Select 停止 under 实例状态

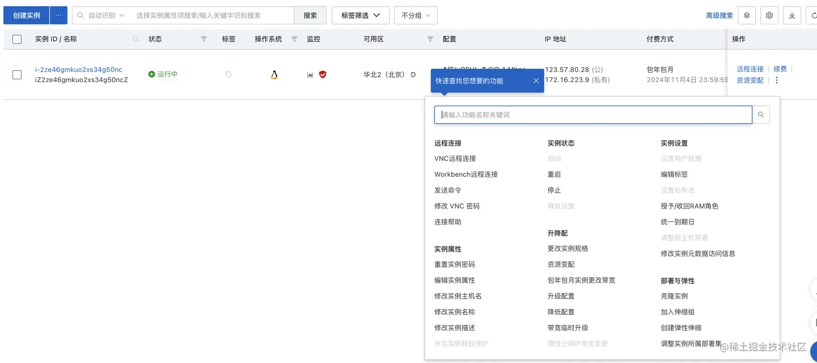[554, 190]
